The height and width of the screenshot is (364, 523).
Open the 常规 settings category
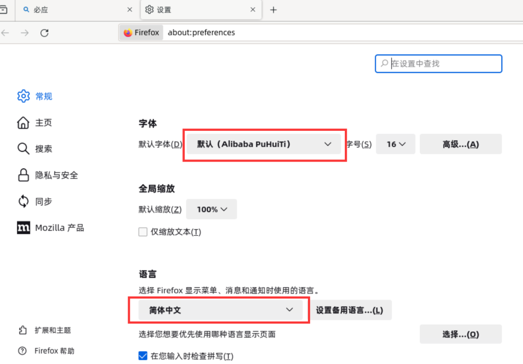tap(35, 96)
